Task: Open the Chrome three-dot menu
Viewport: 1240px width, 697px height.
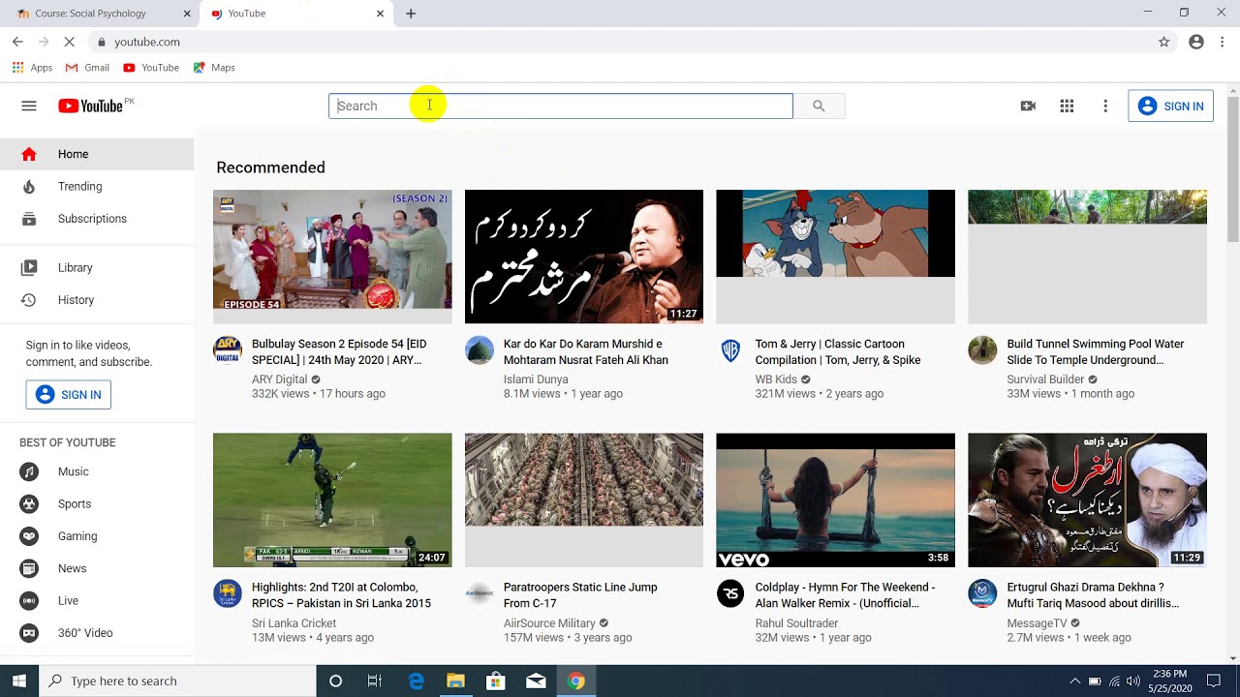Action: coord(1223,42)
